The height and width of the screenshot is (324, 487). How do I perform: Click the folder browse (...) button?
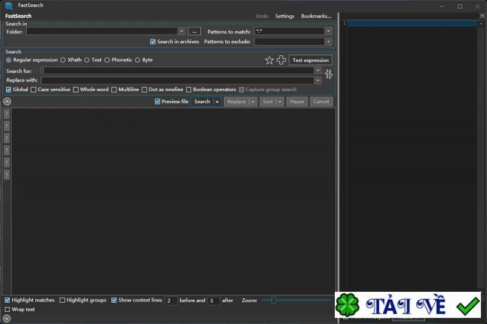click(x=194, y=32)
